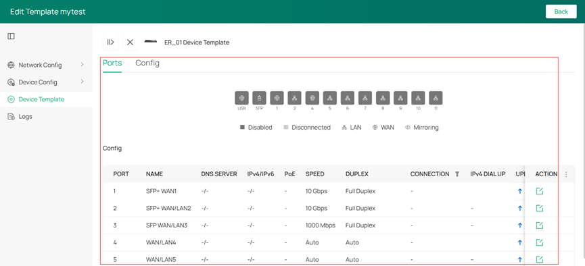Click the DUPLEX column header

[357, 174]
